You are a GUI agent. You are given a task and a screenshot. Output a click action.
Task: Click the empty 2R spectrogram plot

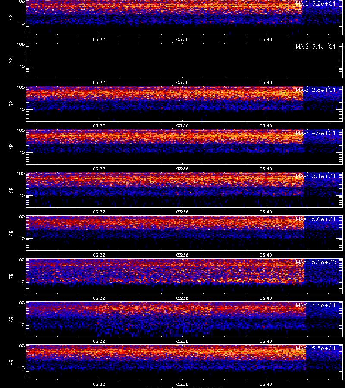click(x=184, y=61)
